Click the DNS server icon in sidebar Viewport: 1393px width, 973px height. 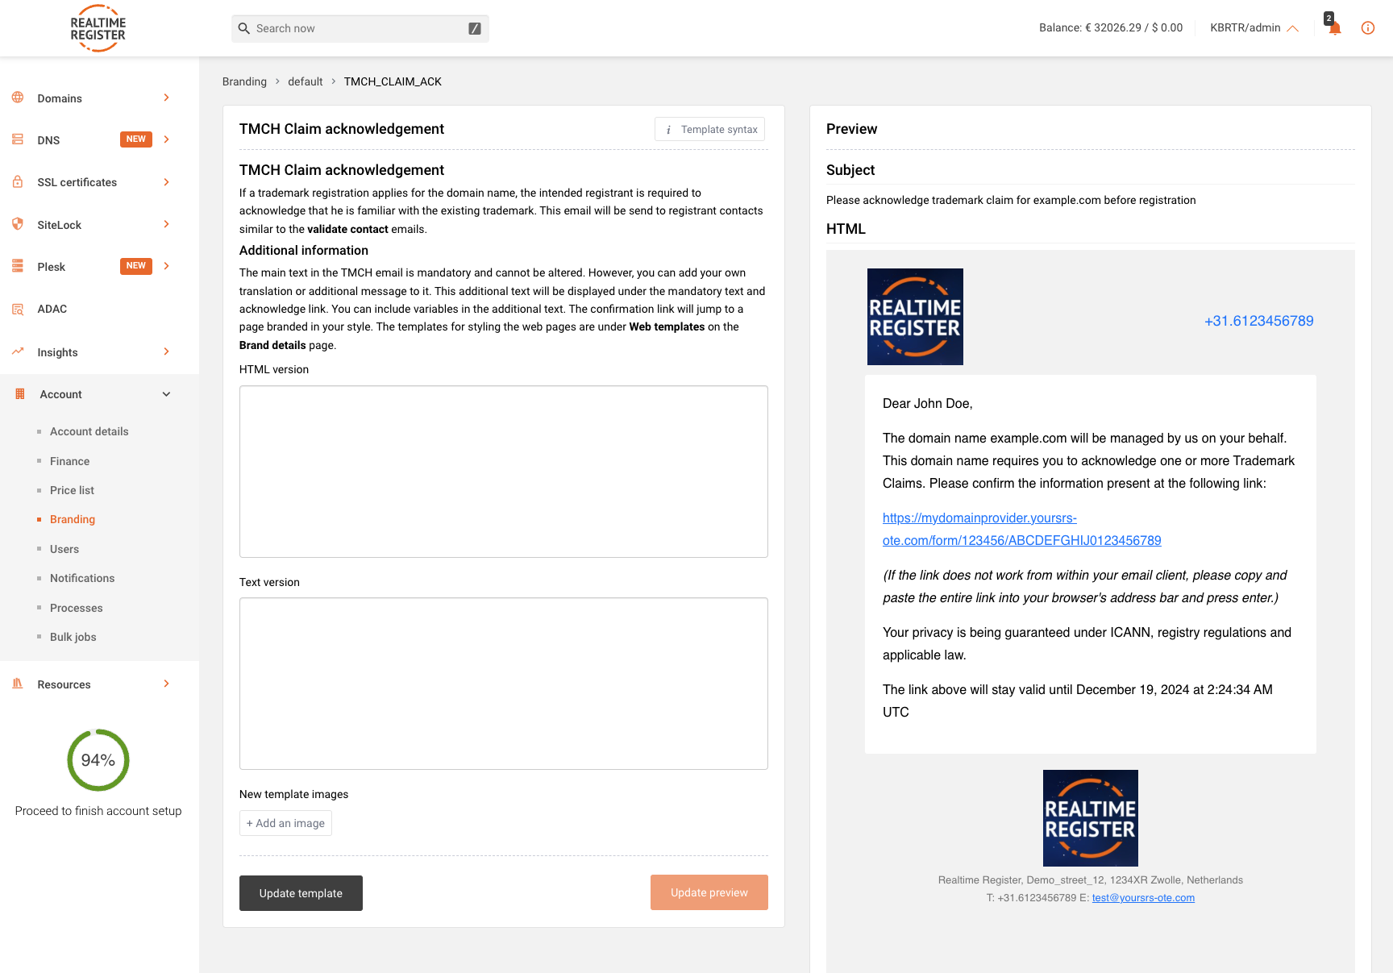[x=18, y=139]
